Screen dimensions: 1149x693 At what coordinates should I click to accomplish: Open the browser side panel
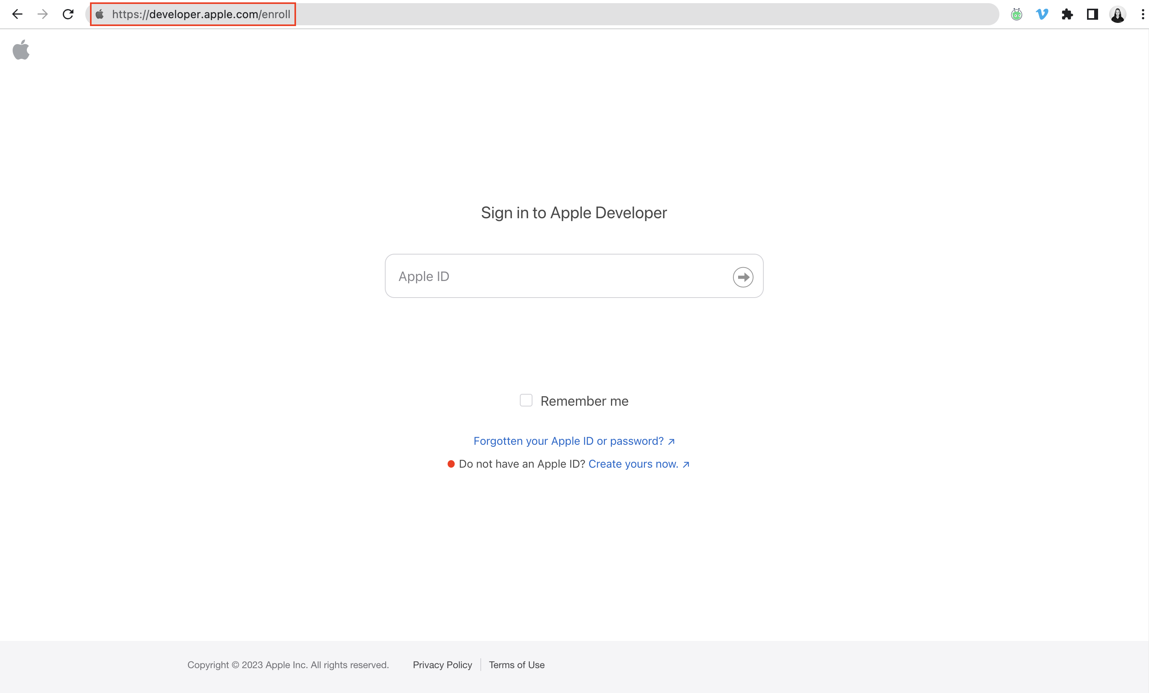click(1092, 14)
